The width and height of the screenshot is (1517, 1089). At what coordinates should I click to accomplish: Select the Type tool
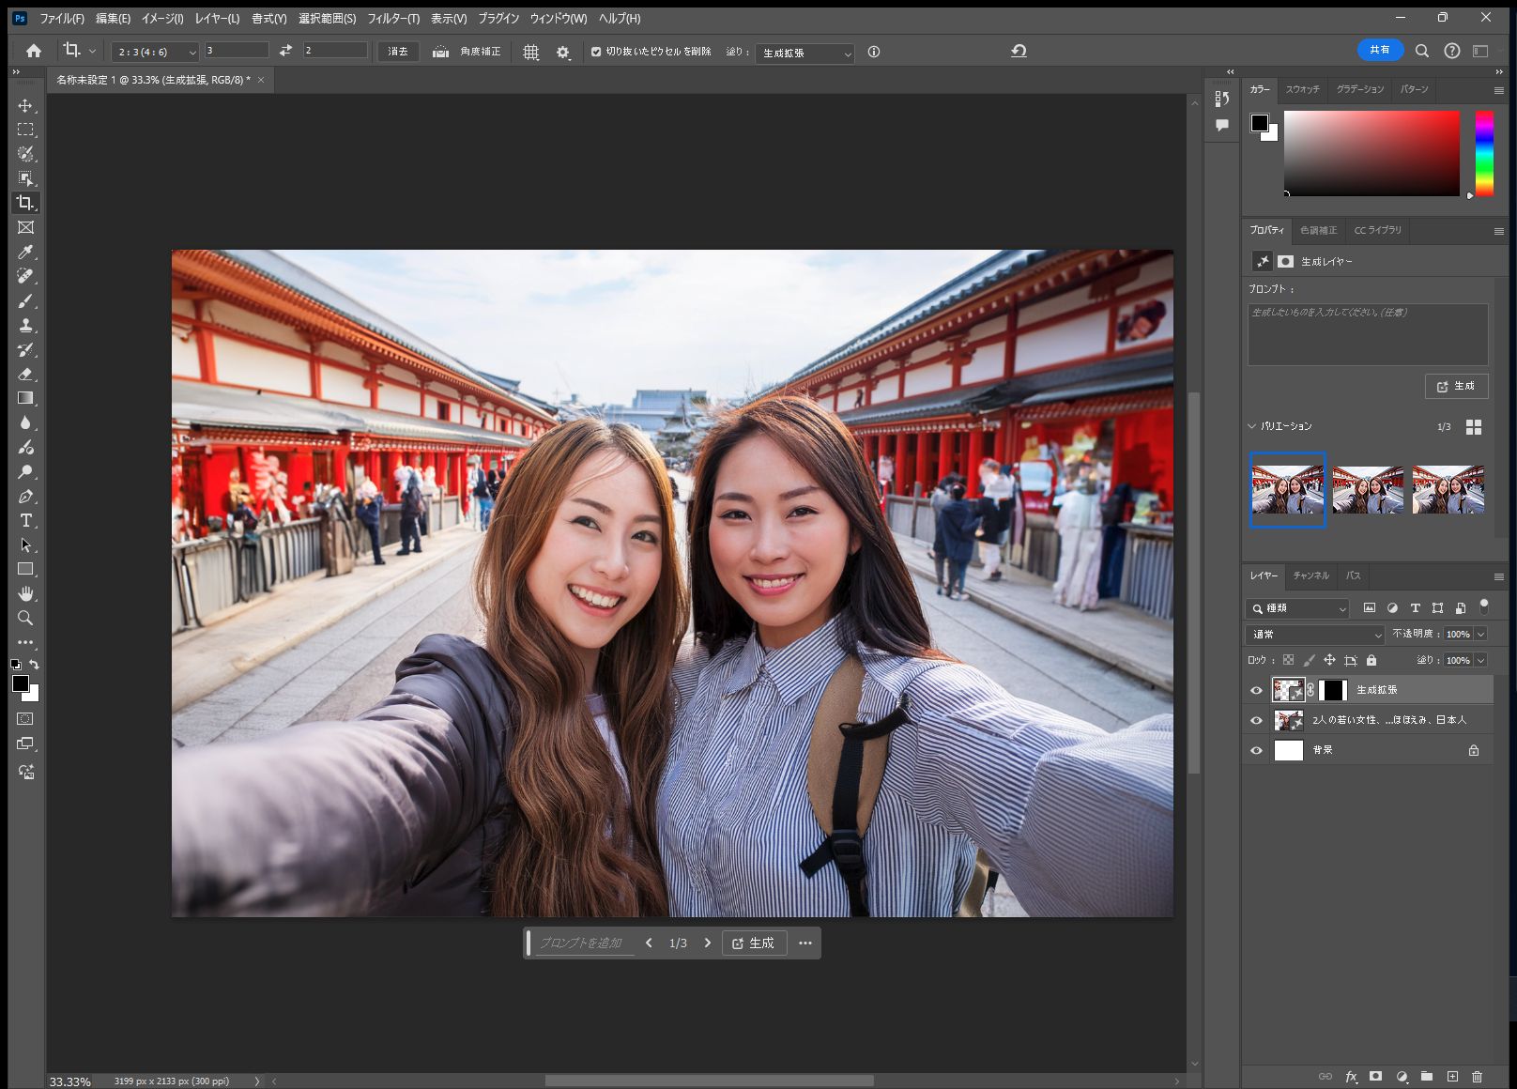[25, 520]
